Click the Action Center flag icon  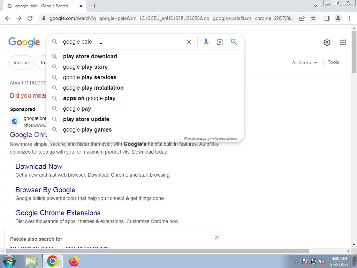(305, 261)
